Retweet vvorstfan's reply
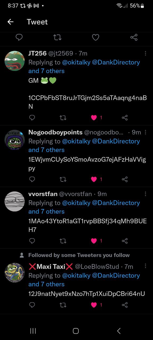Screen dimensions: 153x340 (x=63, y=241)
